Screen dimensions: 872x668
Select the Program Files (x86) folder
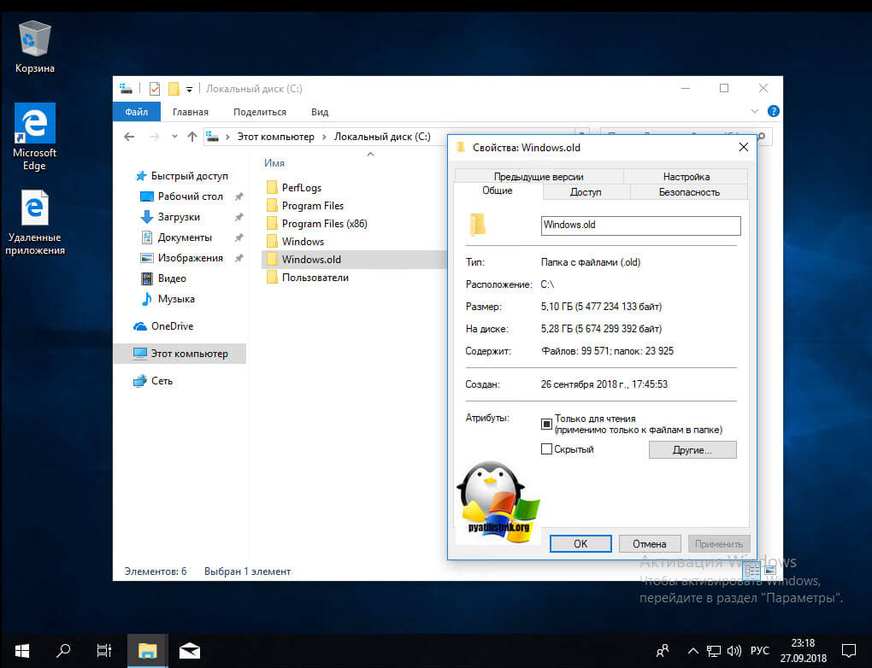tap(317, 224)
